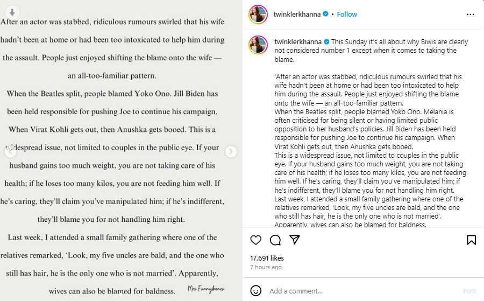This screenshot has width=484, height=301.
Task: Follow twinklerkhanna
Action: pos(347,15)
